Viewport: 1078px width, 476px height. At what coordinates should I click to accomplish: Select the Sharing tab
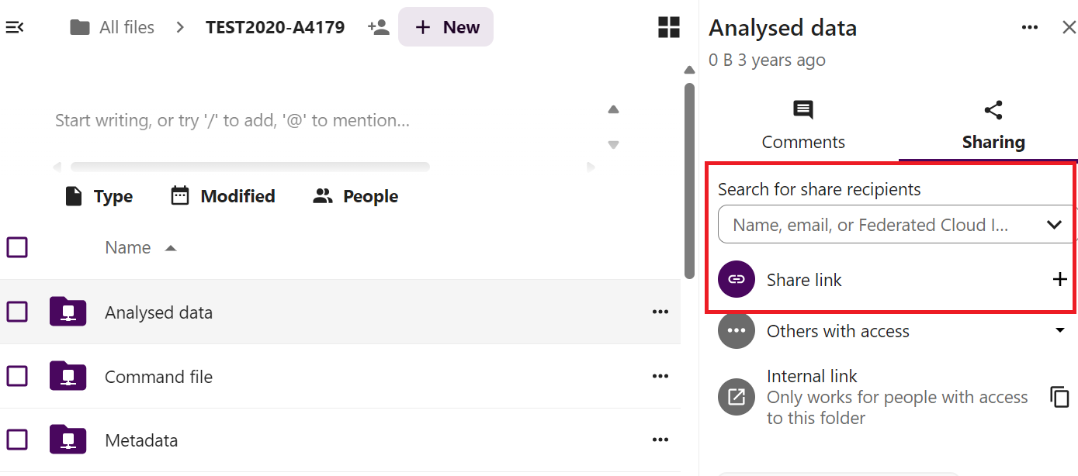[x=993, y=124]
